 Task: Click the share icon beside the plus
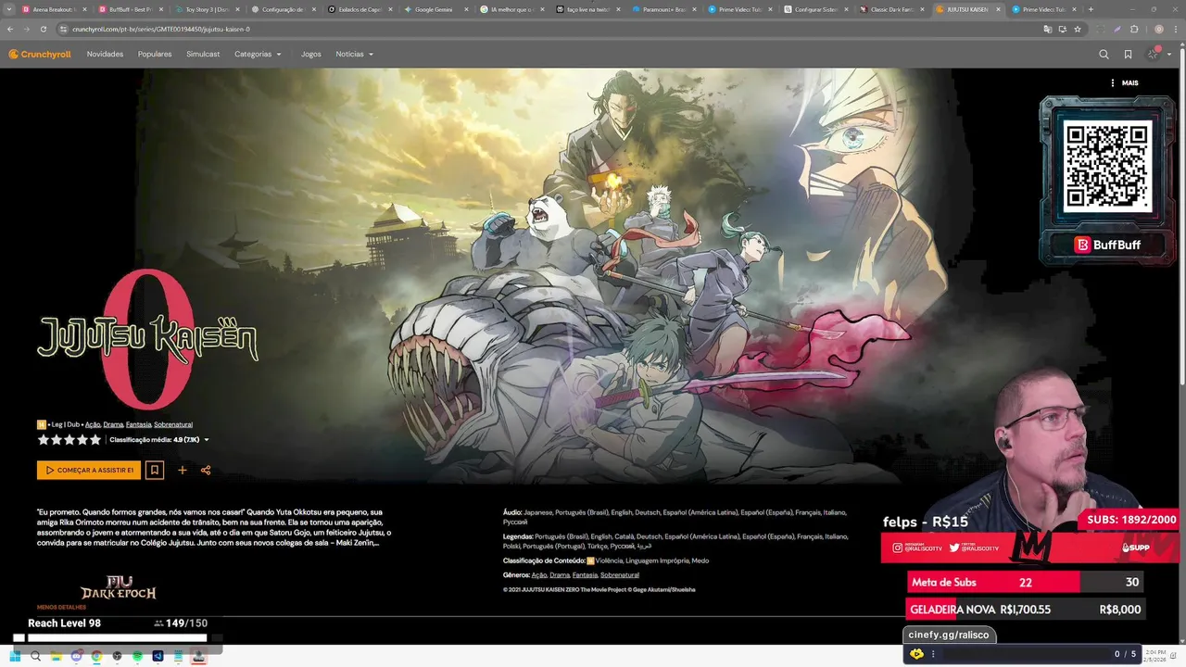coord(206,470)
